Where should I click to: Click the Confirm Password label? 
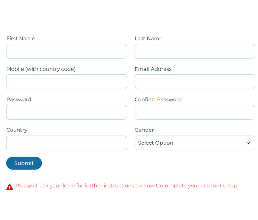158,99
